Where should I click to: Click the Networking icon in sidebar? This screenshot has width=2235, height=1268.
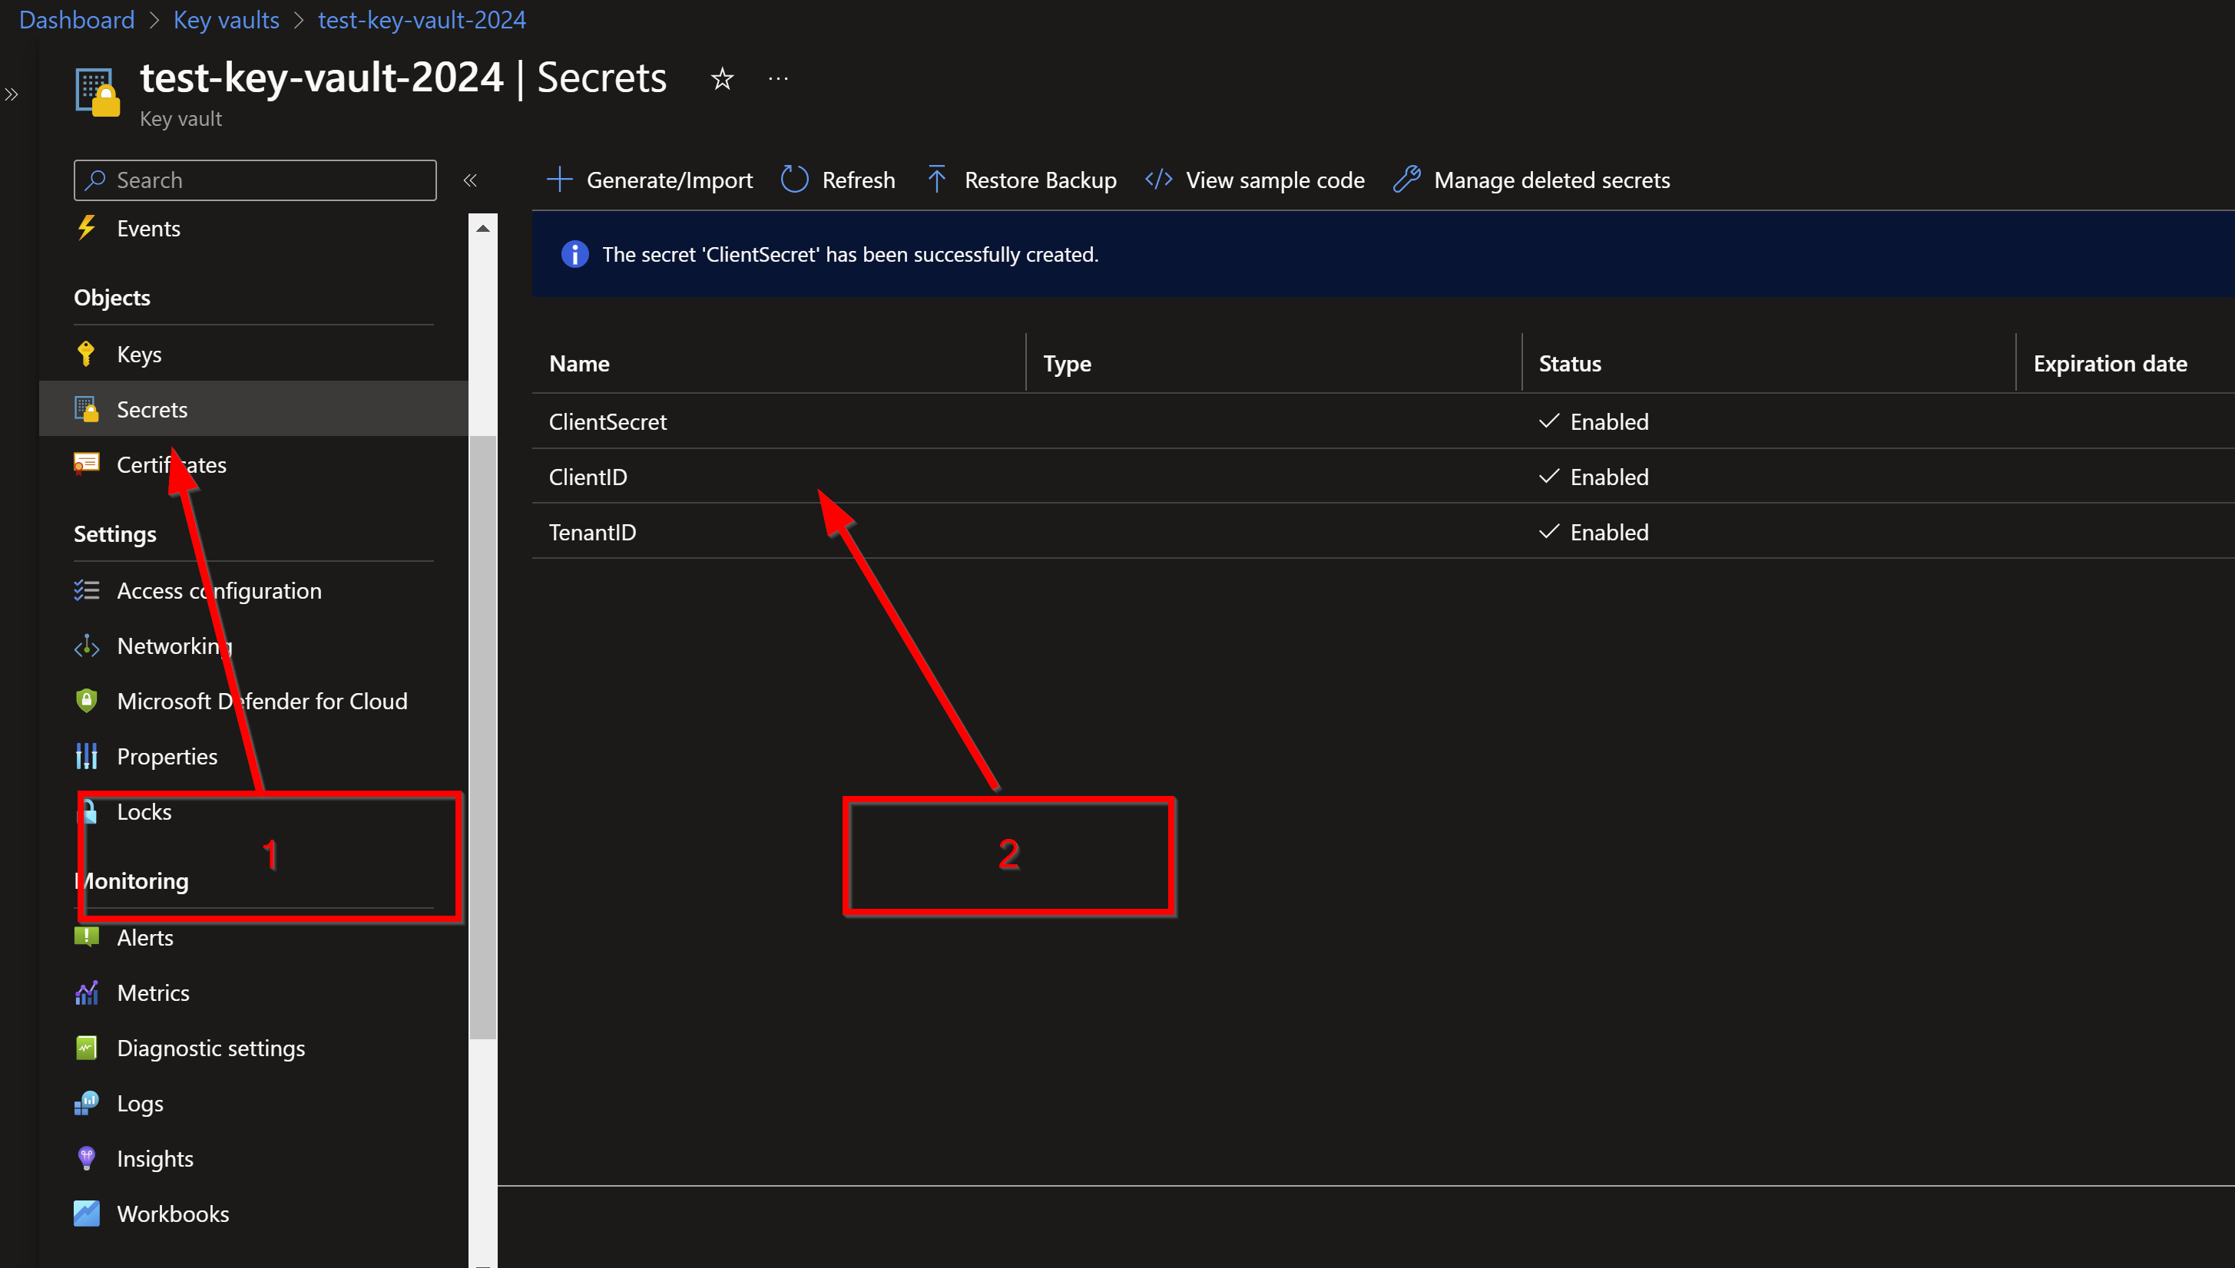point(86,646)
